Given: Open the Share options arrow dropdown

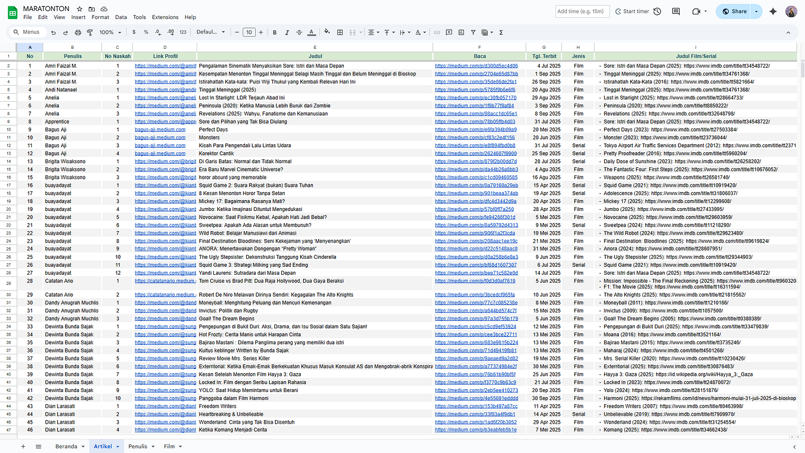Looking at the screenshot, I should 756,11.
